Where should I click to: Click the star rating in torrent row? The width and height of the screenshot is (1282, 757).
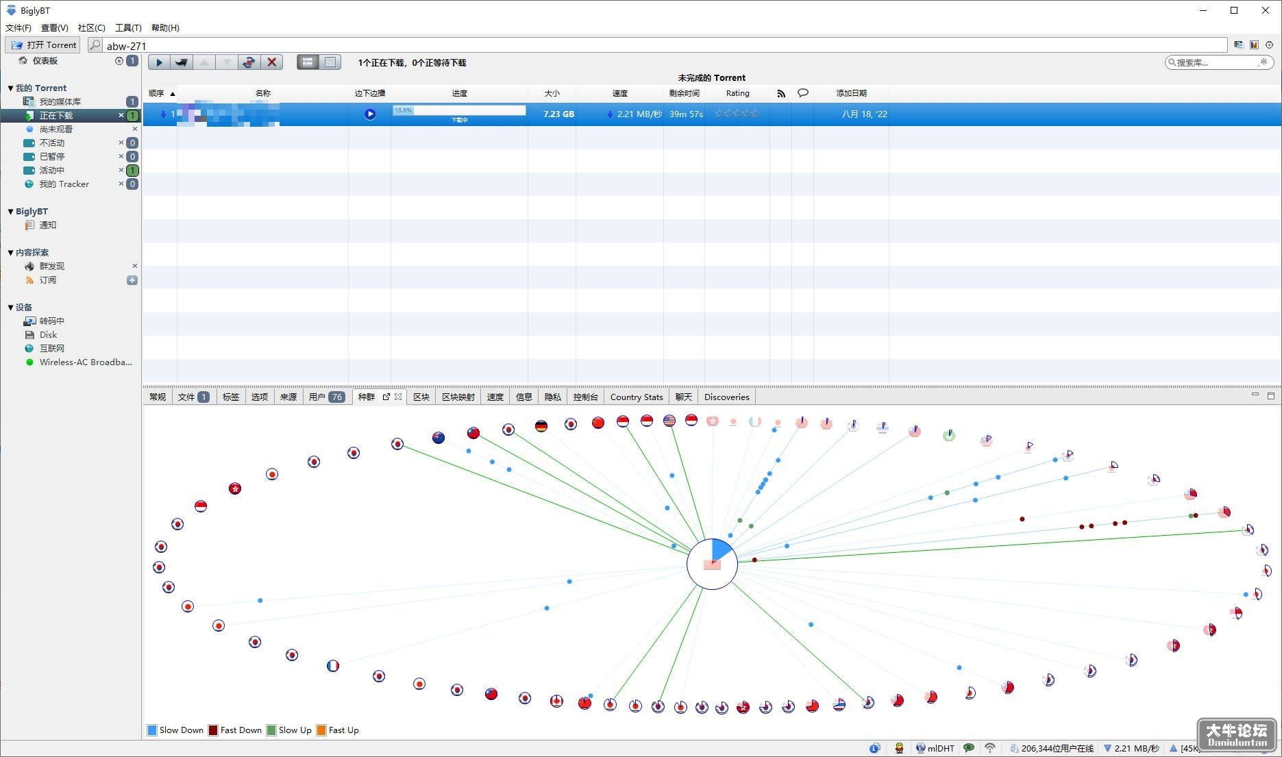coord(737,114)
